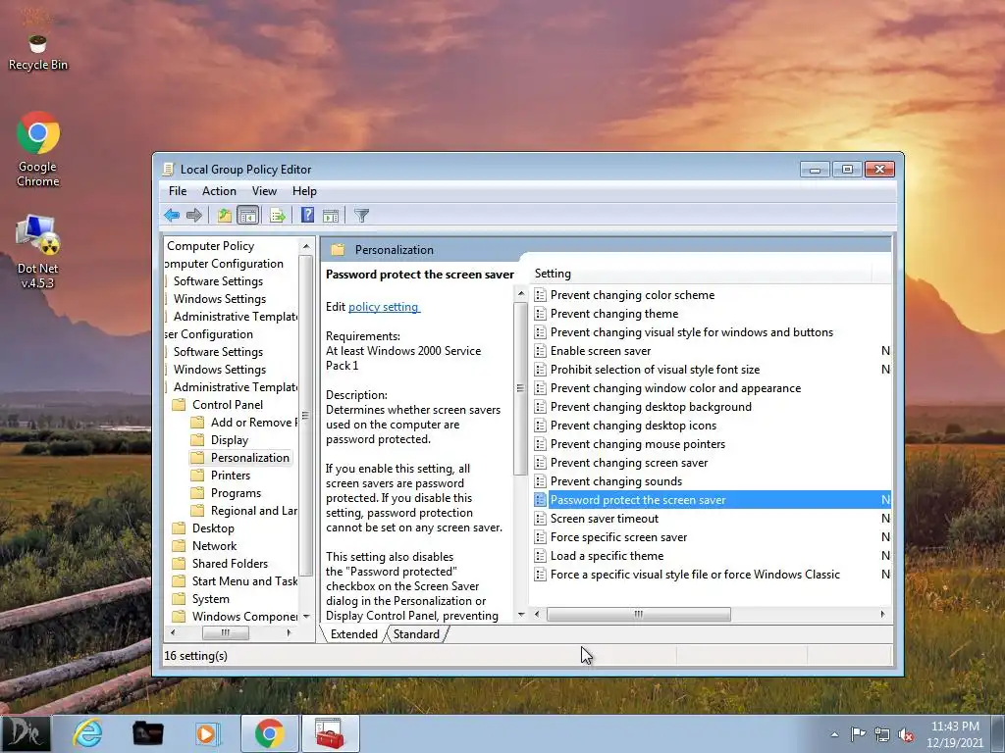Click the Forward arrow in toolbar
This screenshot has height=753, width=1005.
pos(194,215)
